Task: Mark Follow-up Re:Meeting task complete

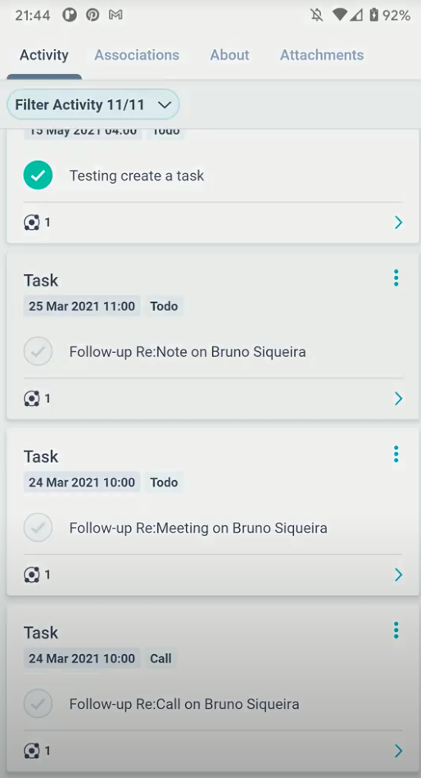Action: [x=38, y=528]
